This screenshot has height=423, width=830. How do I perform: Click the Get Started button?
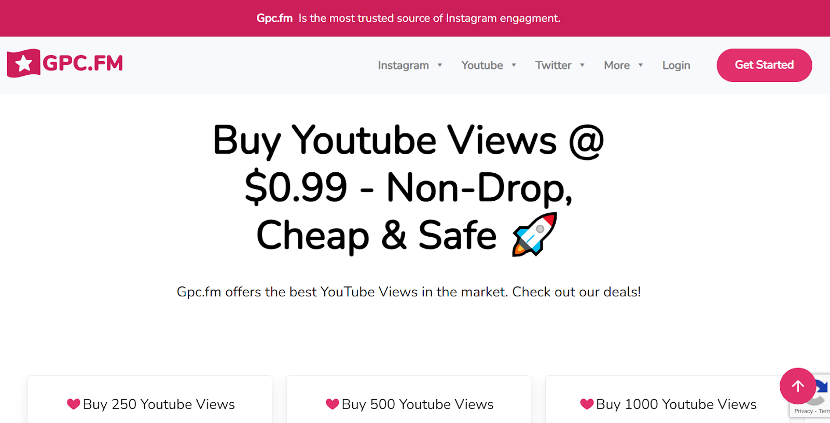click(x=764, y=65)
